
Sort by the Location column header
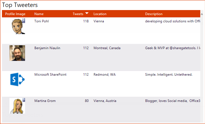[100, 14]
